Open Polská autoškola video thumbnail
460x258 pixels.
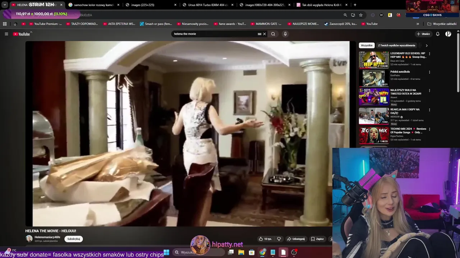click(x=374, y=78)
